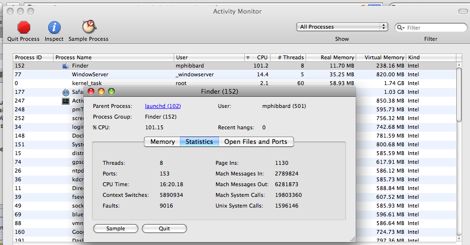Sort by Virtual Memory column header
Viewport: 470px width, 245px height.
(x=381, y=57)
